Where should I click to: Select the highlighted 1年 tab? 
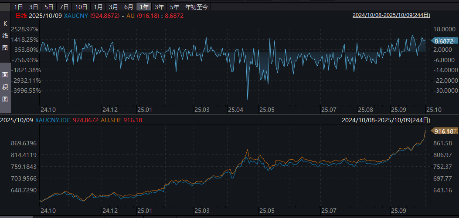pos(143,7)
